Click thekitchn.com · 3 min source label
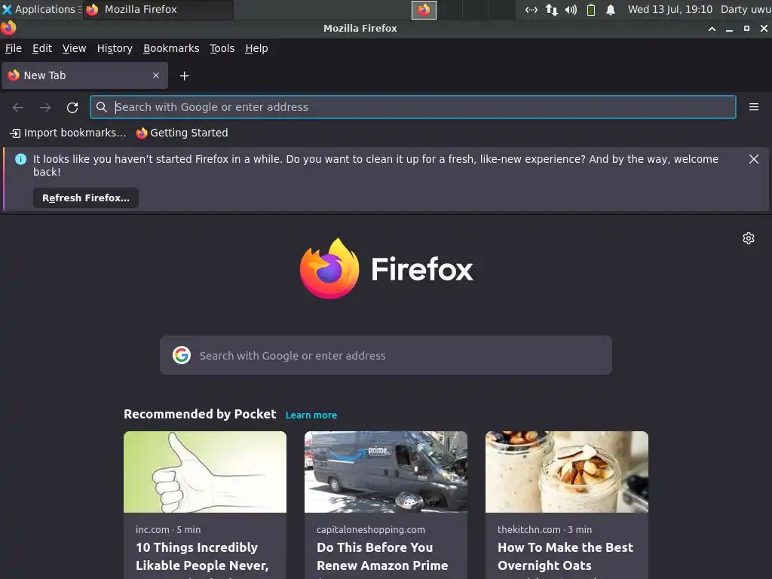 [x=544, y=530]
